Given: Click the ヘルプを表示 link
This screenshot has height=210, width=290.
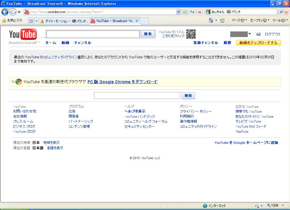Looking at the screenshot, I should pos(135,111).
